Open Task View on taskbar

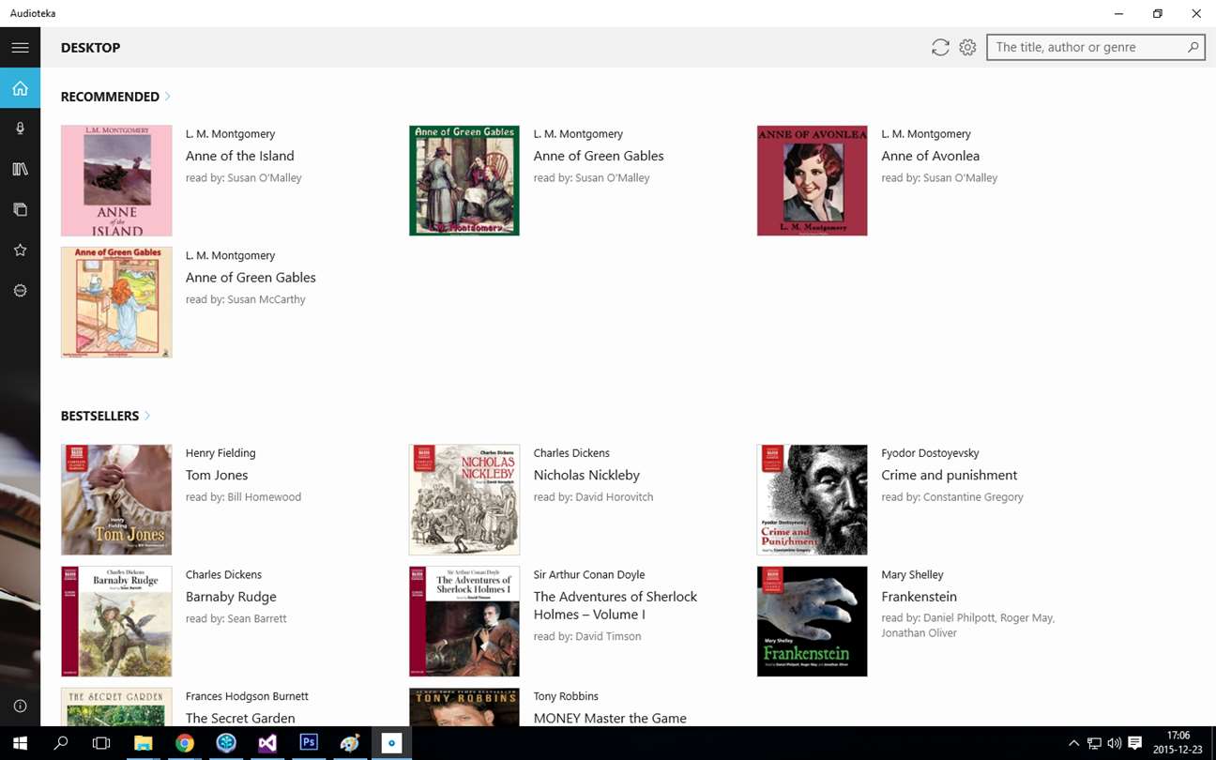(x=101, y=743)
